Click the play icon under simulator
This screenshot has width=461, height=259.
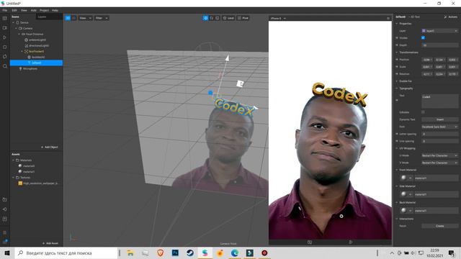(x=351, y=242)
